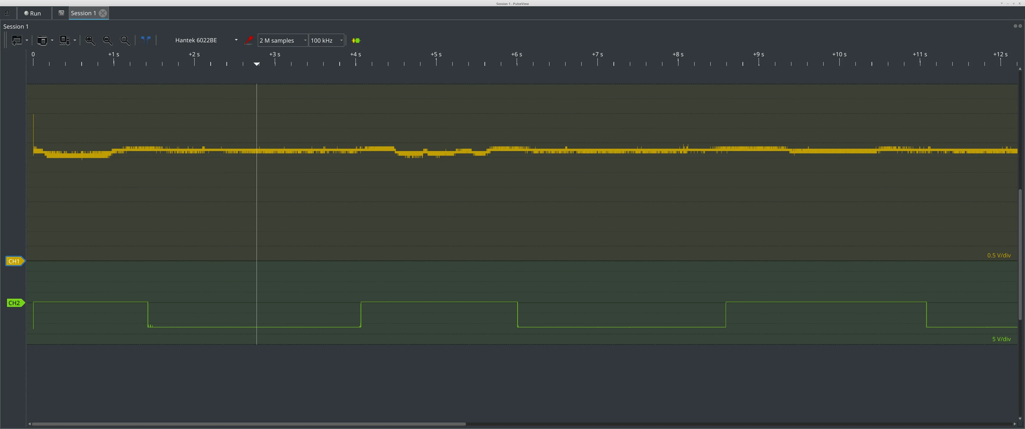1025x429 pixels.
Task: Click the add protocol decoder icon
Action: point(356,41)
